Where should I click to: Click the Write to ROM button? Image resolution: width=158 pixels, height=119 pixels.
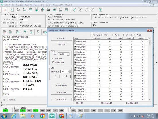61,99
